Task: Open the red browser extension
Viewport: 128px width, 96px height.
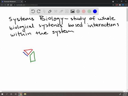Action: tap(117, 5)
